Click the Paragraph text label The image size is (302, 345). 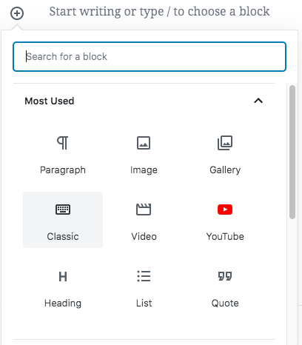coord(63,170)
